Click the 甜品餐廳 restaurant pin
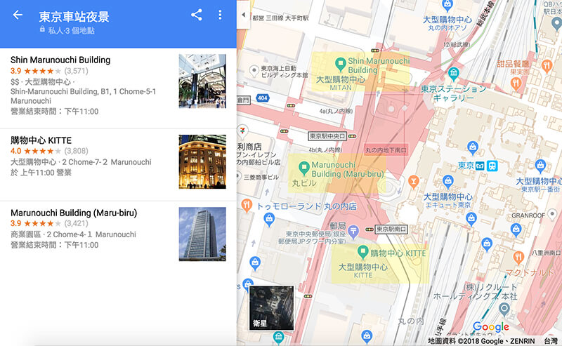 547,66
